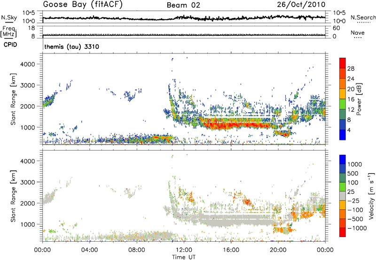Pick the top blue segment of Velocity color bar
The image size is (376, 260).
[x=343, y=160]
